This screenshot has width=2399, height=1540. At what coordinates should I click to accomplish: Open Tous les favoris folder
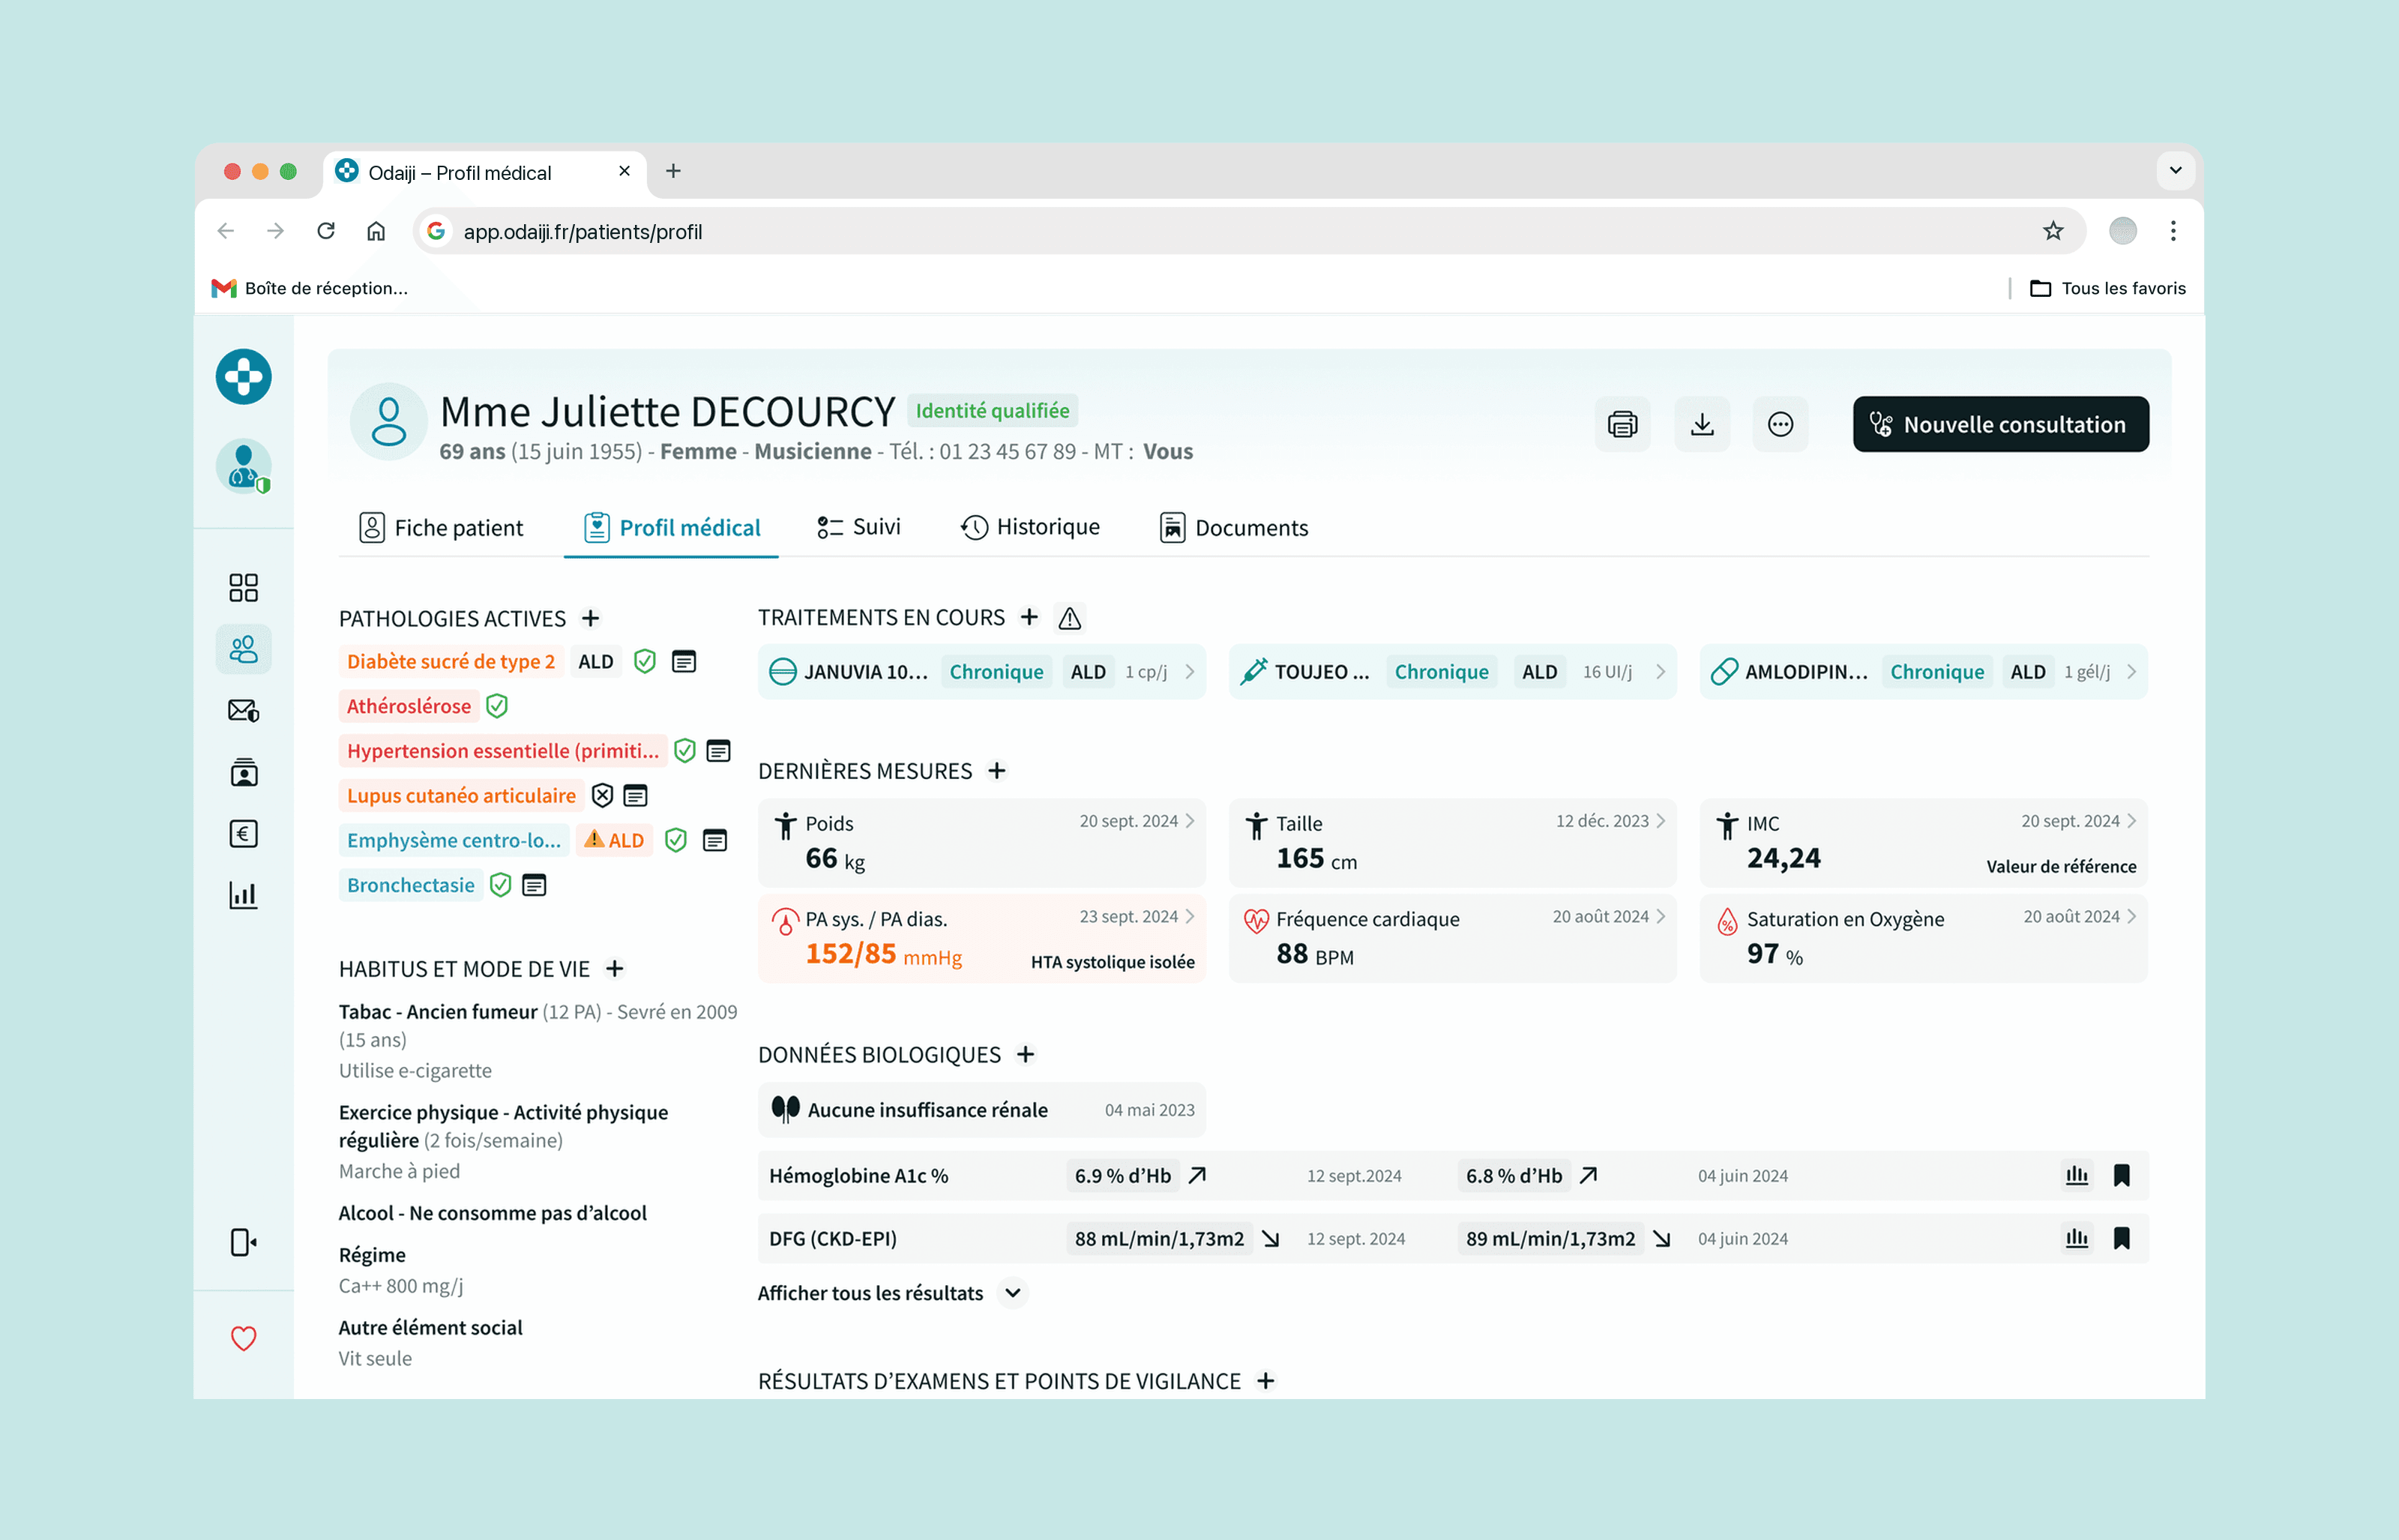click(2108, 288)
